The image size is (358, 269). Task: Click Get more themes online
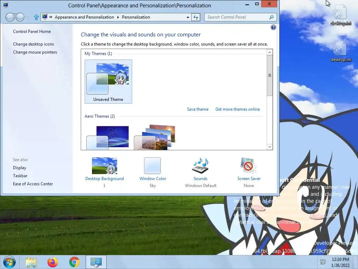[x=237, y=109]
